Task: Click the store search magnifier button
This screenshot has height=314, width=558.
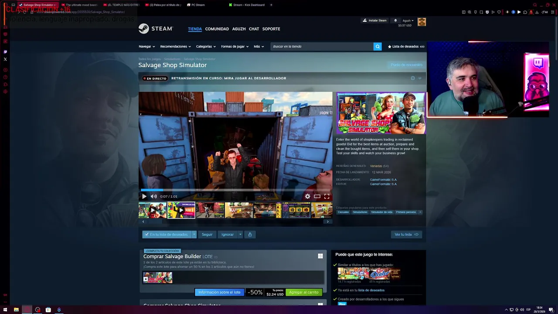Action: (378, 46)
